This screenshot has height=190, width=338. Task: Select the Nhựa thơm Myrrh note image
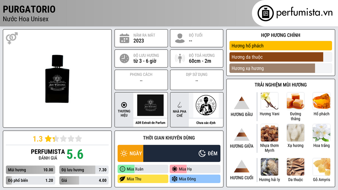269,133
